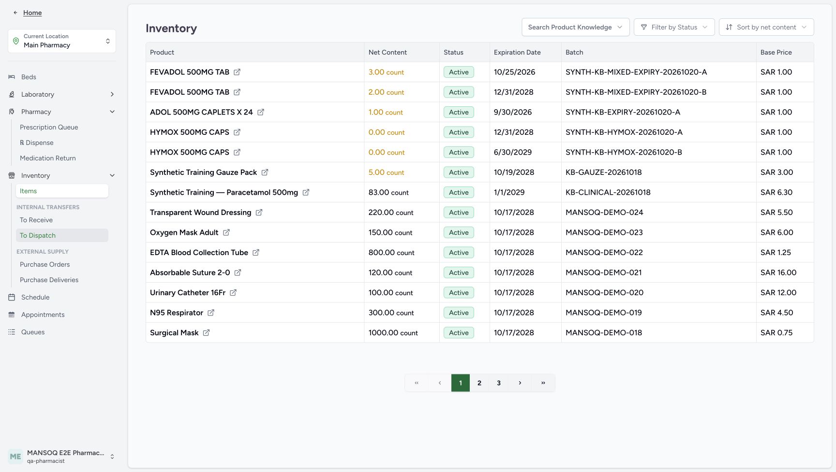Collapse the Pharmacy section chevron
836x472 pixels.
coord(112,112)
